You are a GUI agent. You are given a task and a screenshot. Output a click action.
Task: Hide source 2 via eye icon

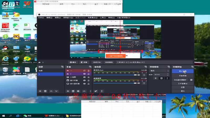(x=84, y=74)
